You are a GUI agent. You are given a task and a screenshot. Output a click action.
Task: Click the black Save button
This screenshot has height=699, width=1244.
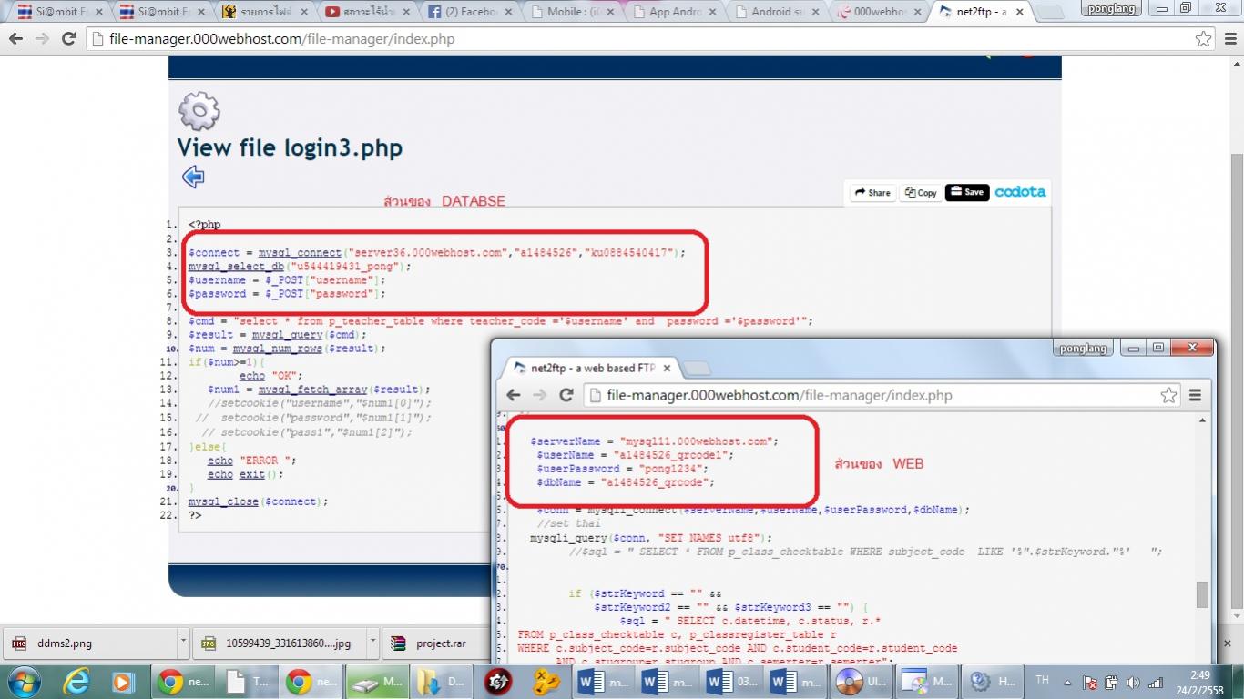tap(967, 192)
